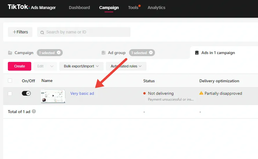Click the Partially disapproved text
This screenshot has height=159, width=258.
(223, 93)
